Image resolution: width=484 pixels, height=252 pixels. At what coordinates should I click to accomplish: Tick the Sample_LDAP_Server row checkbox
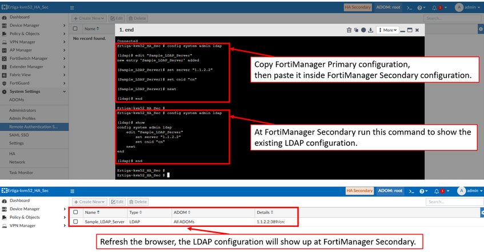[75, 222]
